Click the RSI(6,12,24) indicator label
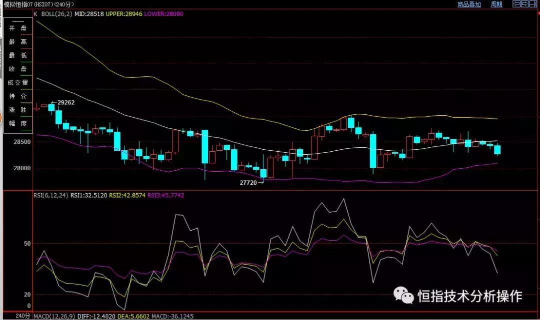 pos(51,195)
